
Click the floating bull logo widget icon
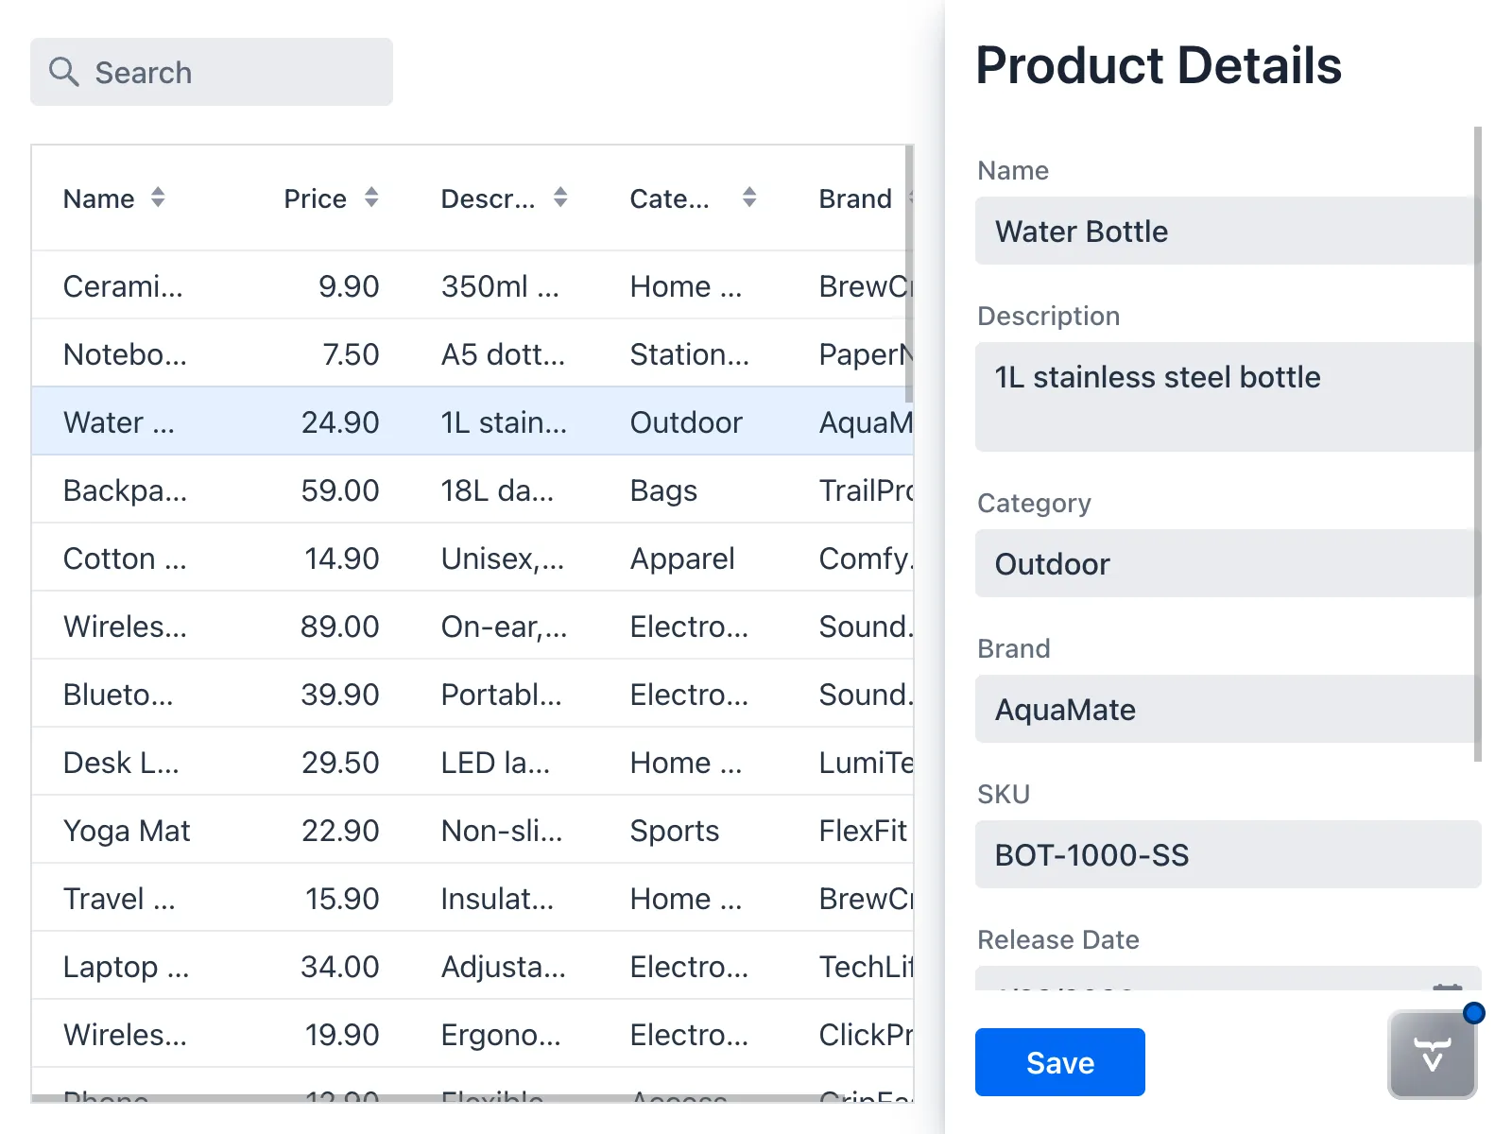[x=1431, y=1055]
